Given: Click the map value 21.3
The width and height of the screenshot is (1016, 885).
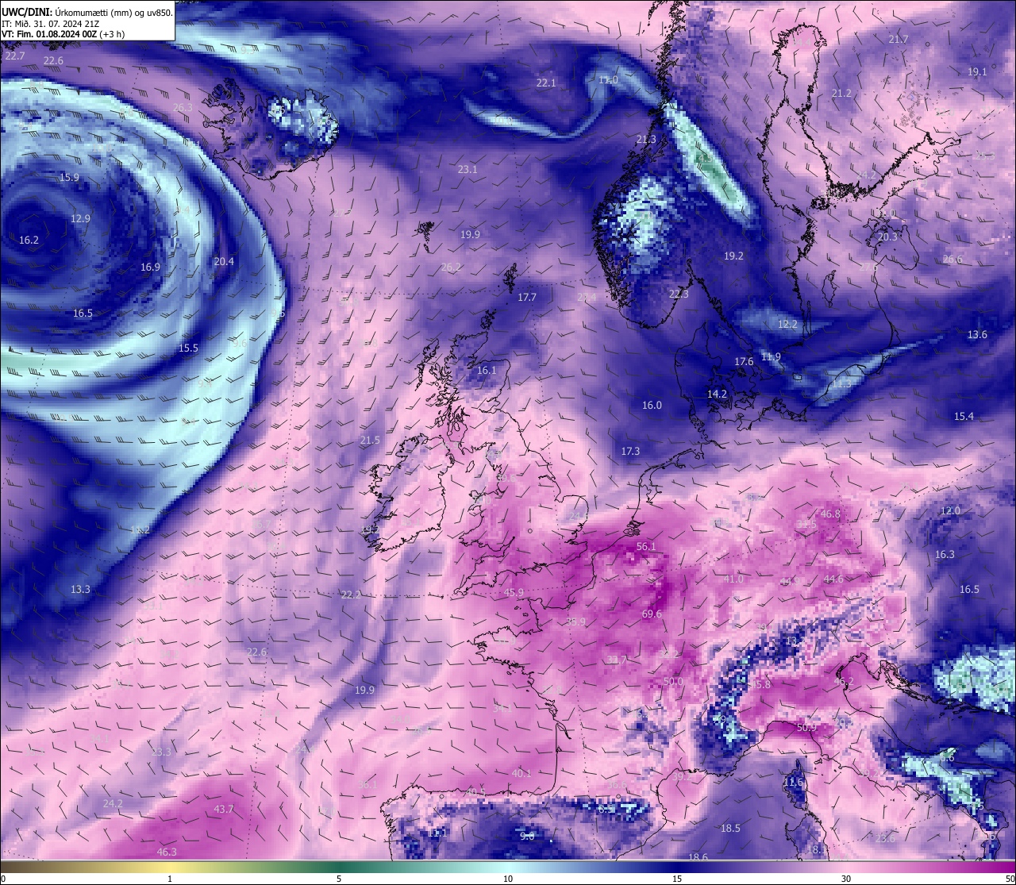Looking at the screenshot, I should click(646, 139).
